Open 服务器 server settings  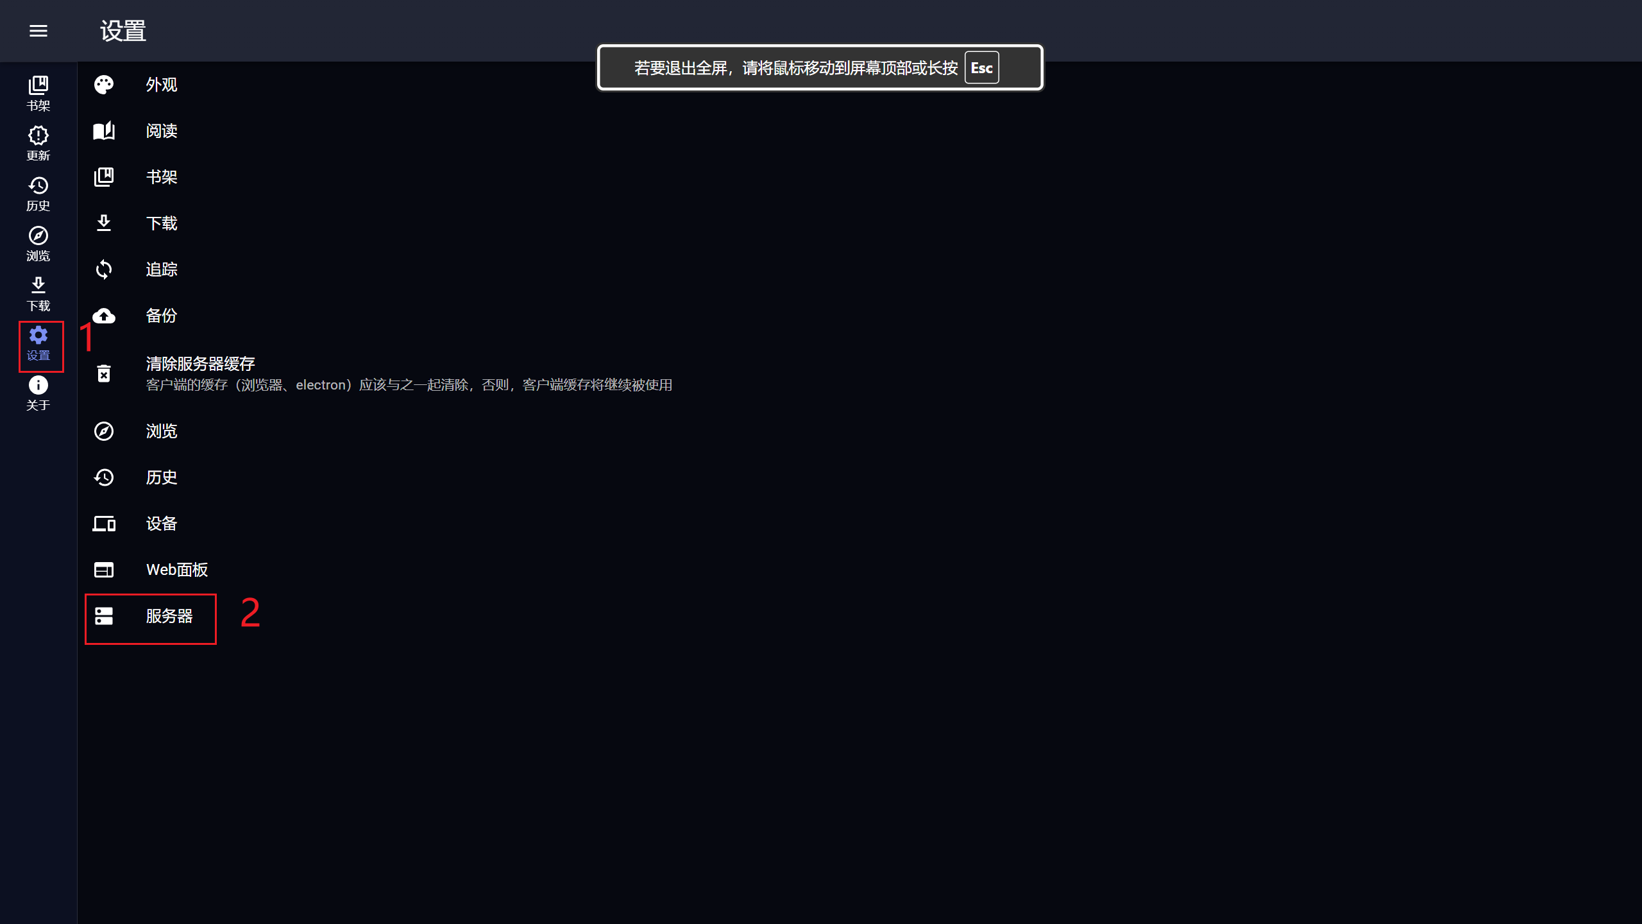169,616
